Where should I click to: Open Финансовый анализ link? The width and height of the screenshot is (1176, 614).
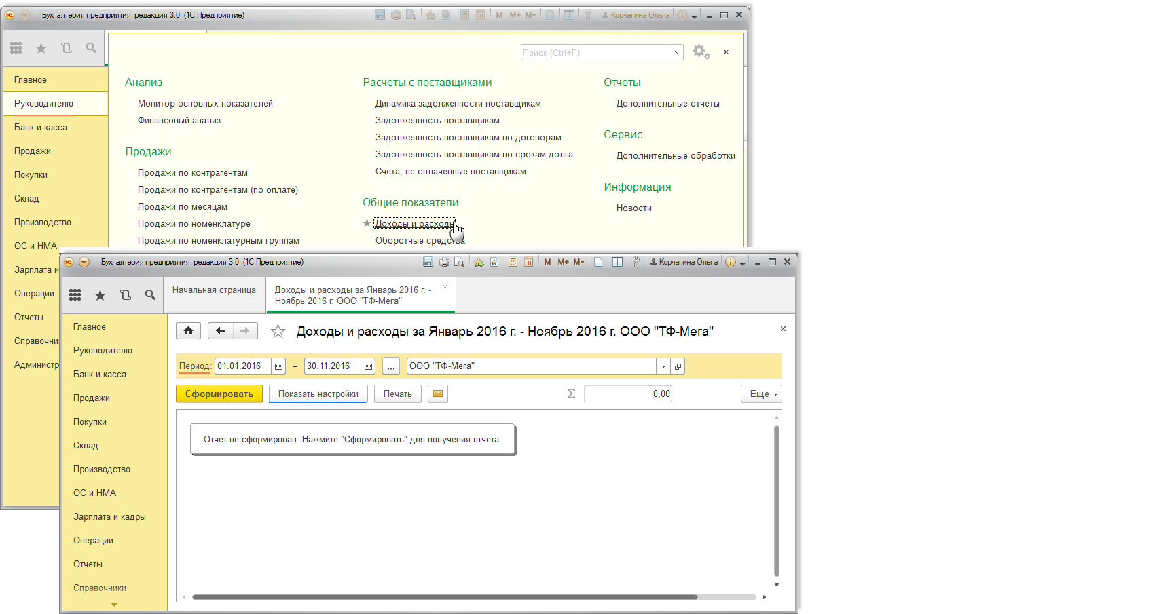point(179,121)
